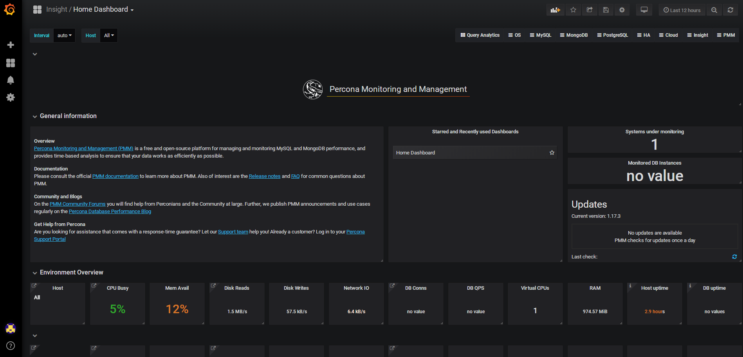
Task: Click the Mem Avail panel title
Action: [177, 288]
